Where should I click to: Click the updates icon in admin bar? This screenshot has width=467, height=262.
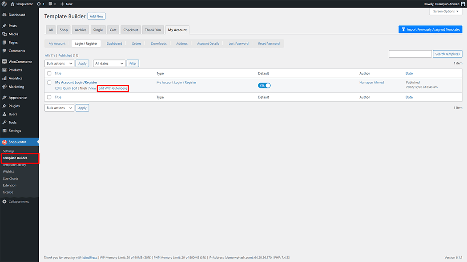[x=39, y=4]
